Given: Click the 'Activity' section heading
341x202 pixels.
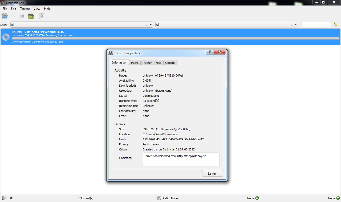Looking at the screenshot, I should tap(120, 70).
